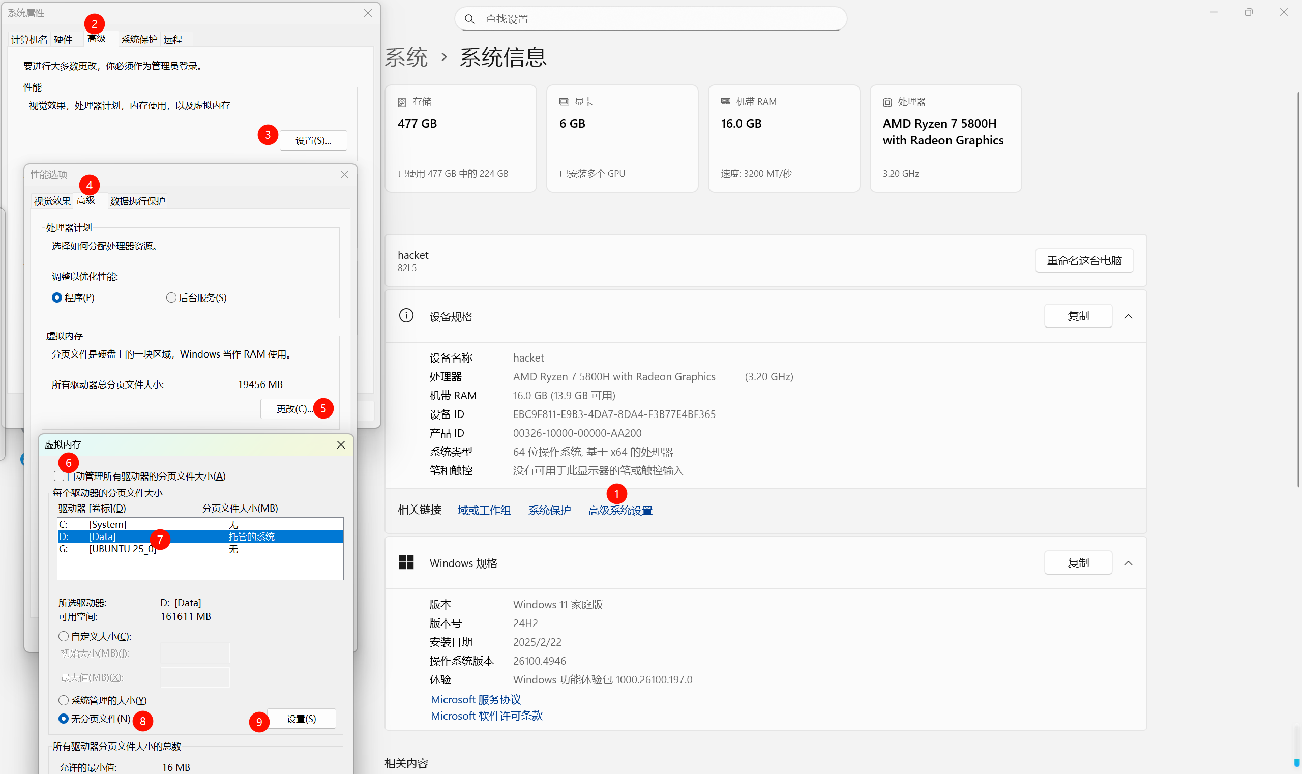Click the graphics card icon on the 6 GB card
1302x774 pixels.
564,102
